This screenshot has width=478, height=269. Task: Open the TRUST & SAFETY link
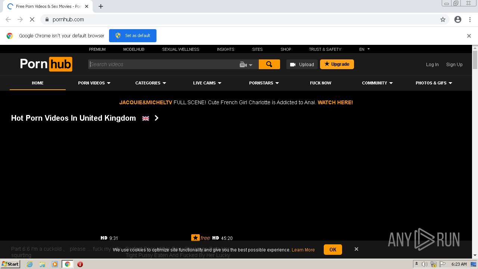[325, 49]
